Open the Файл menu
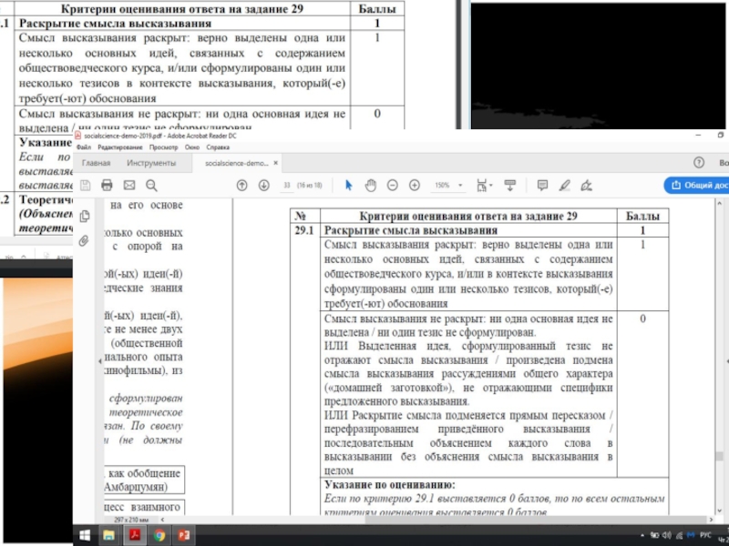729x546 pixels. (x=83, y=147)
